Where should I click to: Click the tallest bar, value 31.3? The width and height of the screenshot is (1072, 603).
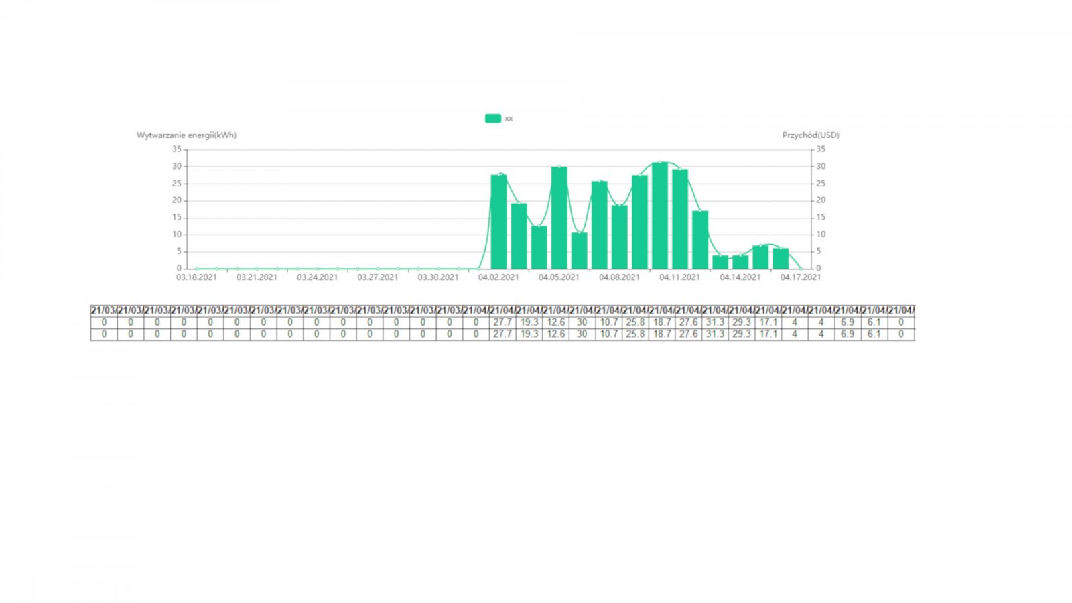(x=660, y=216)
